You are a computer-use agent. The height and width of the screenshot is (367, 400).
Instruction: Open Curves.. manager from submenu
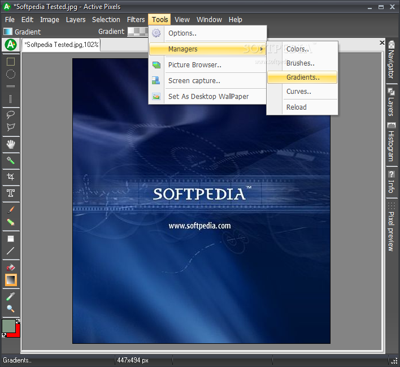coord(302,92)
